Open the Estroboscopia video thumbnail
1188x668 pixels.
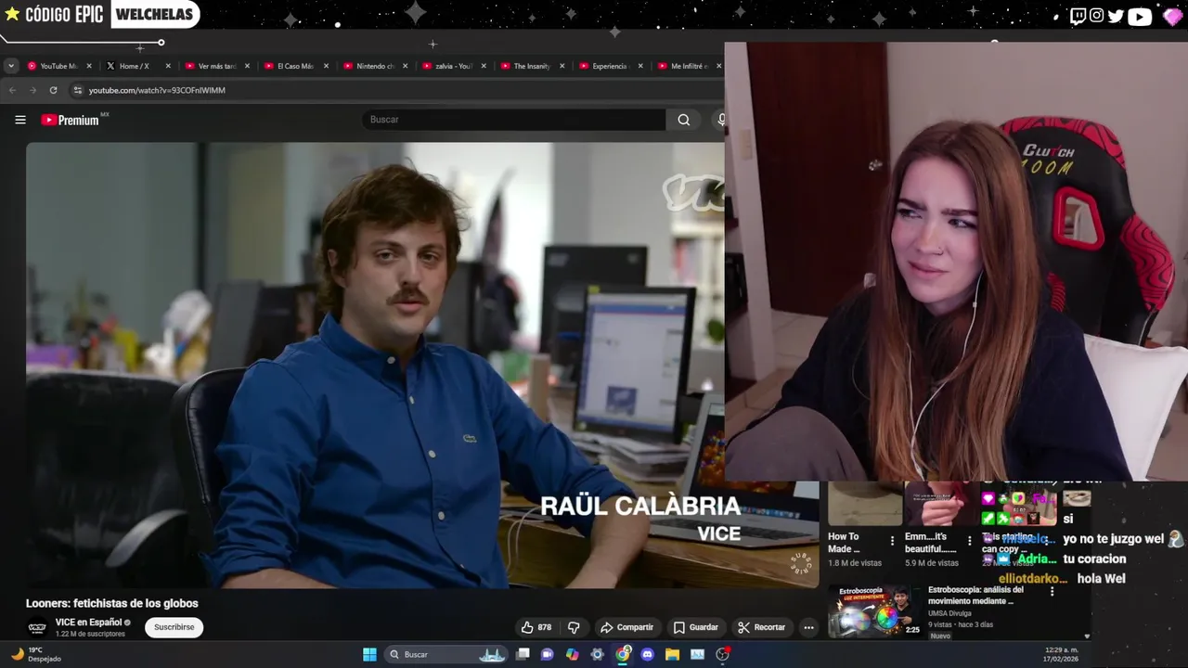click(874, 610)
